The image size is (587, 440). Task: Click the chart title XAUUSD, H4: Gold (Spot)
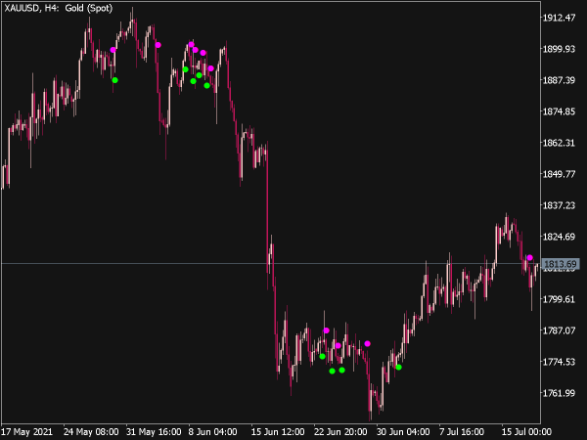tap(59, 8)
